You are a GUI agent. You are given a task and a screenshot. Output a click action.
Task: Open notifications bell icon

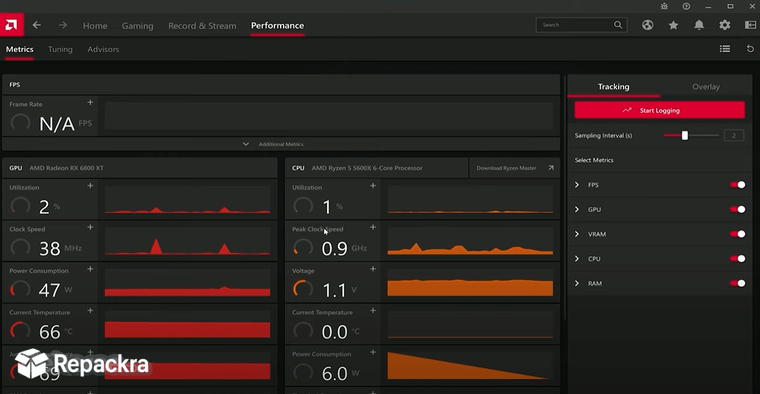coord(699,25)
